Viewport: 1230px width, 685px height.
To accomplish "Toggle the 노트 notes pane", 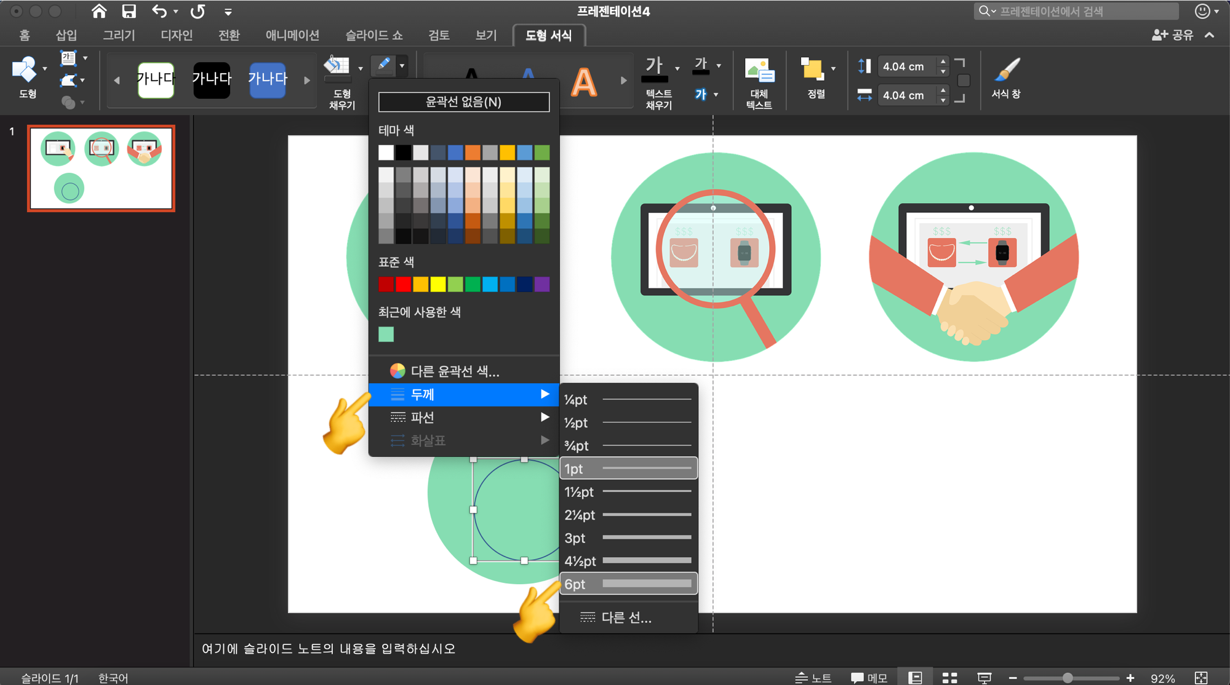I will click(813, 678).
